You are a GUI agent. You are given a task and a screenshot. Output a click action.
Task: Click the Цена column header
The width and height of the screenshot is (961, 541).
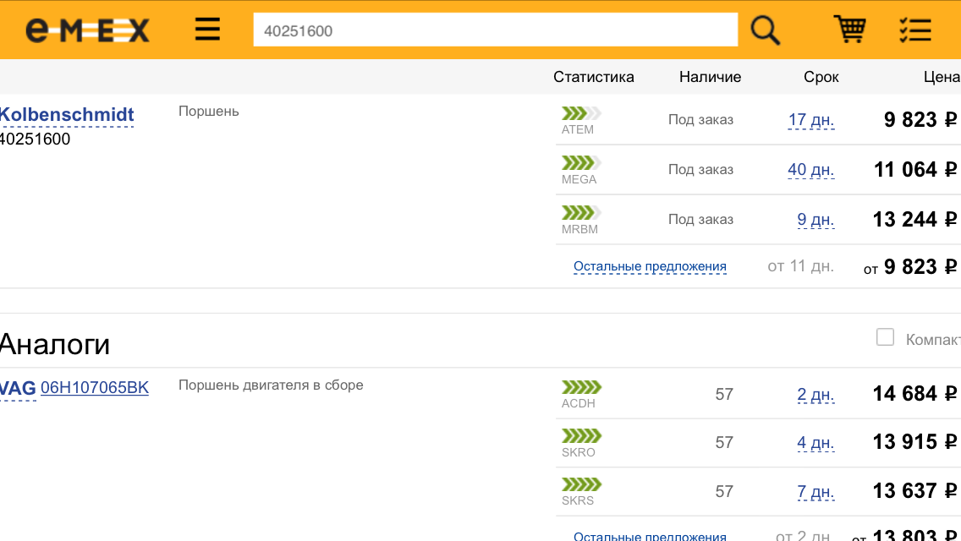tap(942, 77)
